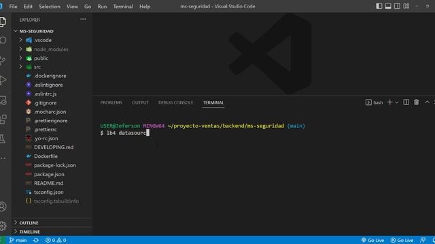This screenshot has height=244, width=435.
Task: Create a new terminal with plus icon
Action: tap(389, 102)
